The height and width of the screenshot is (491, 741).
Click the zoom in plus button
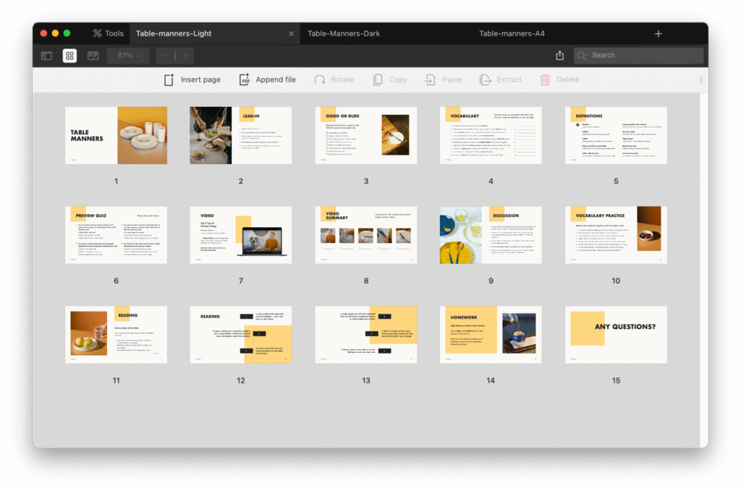(185, 56)
